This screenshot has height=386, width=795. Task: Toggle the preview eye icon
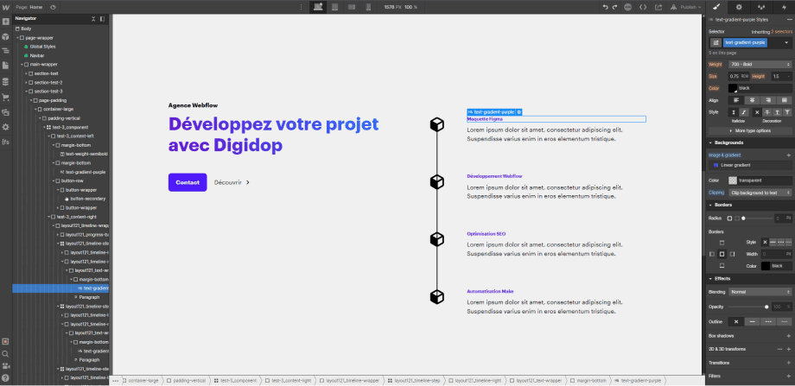[54, 7]
